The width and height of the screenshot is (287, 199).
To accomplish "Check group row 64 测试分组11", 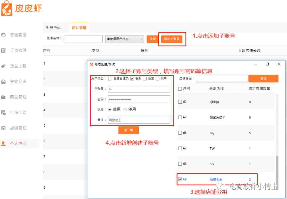I will coord(180,117).
